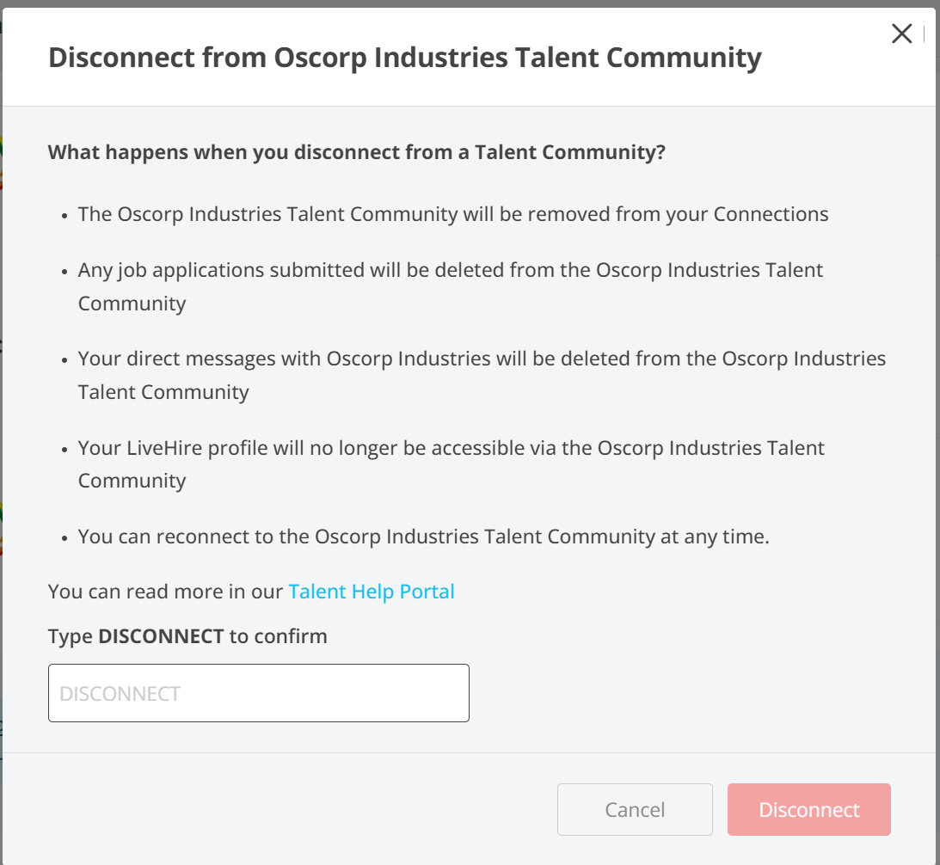The image size is (940, 865).
Task: Click the bullet dot before 'You can reconnect'
Action: click(65, 538)
